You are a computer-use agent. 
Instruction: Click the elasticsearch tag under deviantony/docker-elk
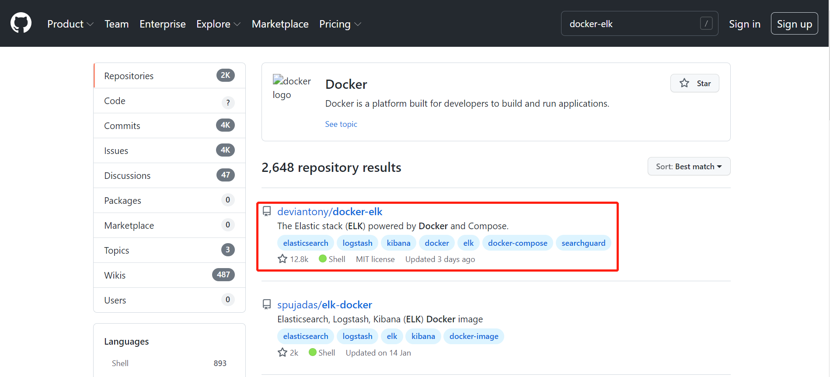(306, 243)
